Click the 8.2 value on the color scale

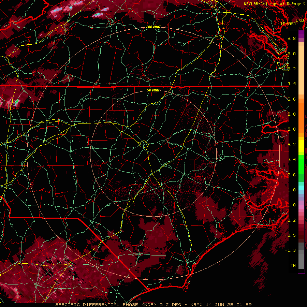(x=292, y=69)
